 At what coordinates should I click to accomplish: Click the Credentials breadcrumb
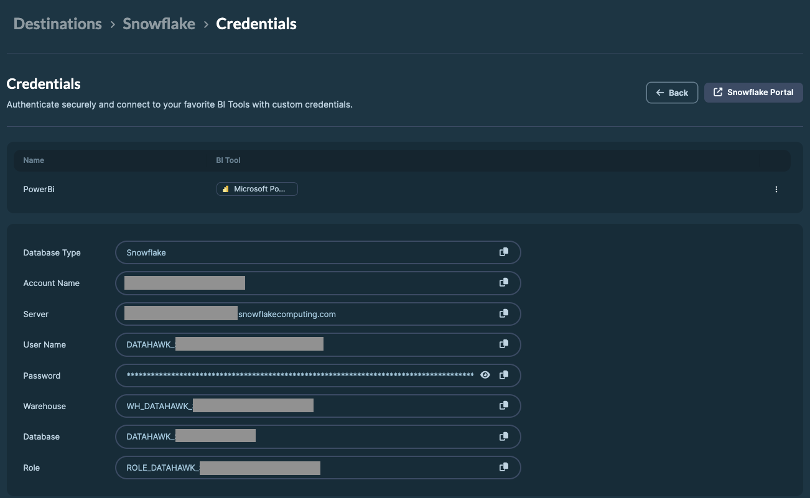pyautogui.click(x=256, y=24)
